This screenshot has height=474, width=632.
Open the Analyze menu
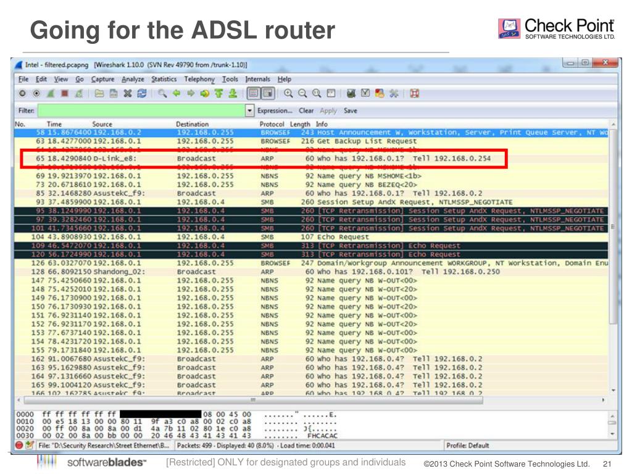tap(133, 79)
